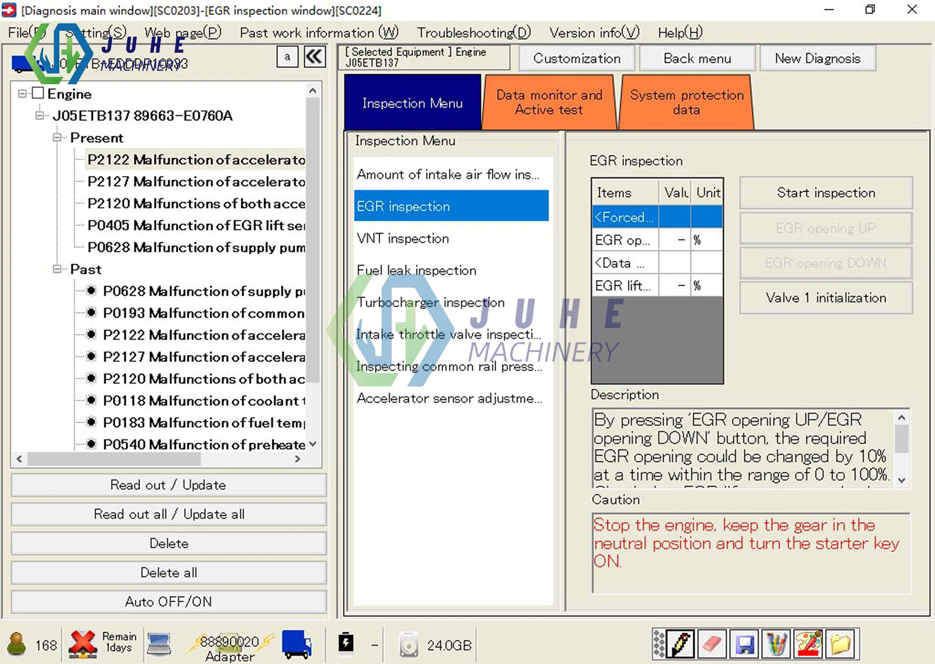The image size is (935, 664).
Task: Collapse the Engine root tree node
Action: coord(22,94)
